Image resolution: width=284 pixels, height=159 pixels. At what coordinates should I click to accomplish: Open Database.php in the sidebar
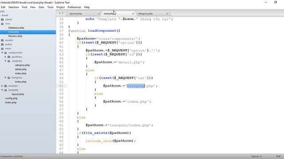pos(16,28)
